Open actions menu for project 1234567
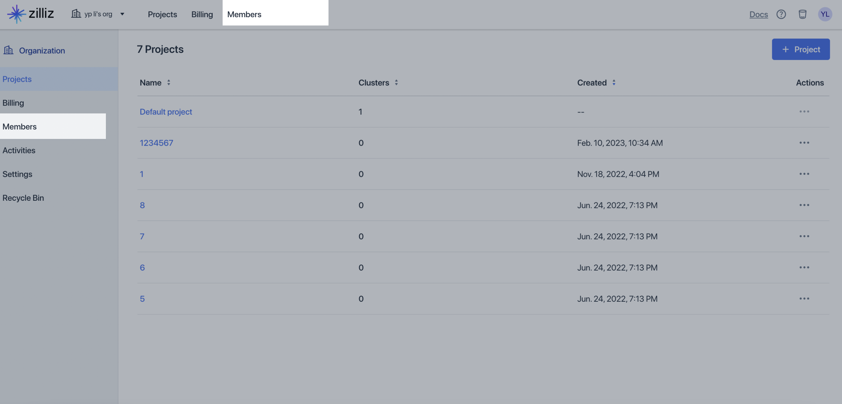 point(804,143)
